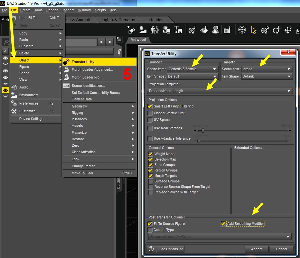Choose Undo Fit To in Edit menu
The image size is (300, 258).
tap(36, 18)
